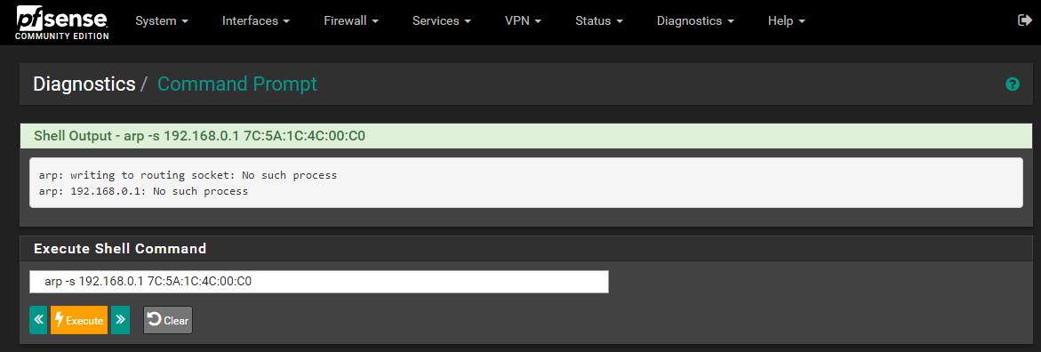1041x352 pixels.
Task: Click the Shell Output green header bar
Action: (x=526, y=136)
